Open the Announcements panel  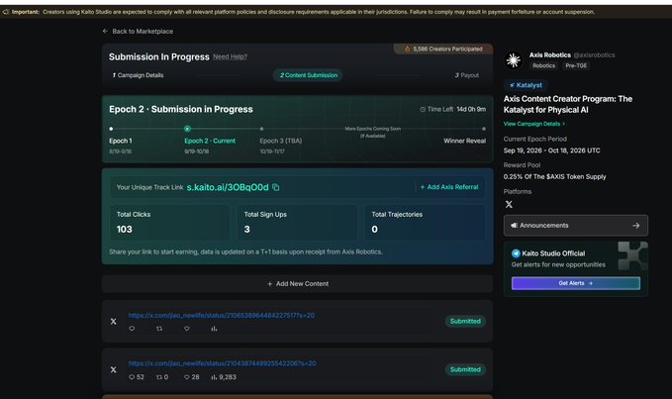[576, 226]
